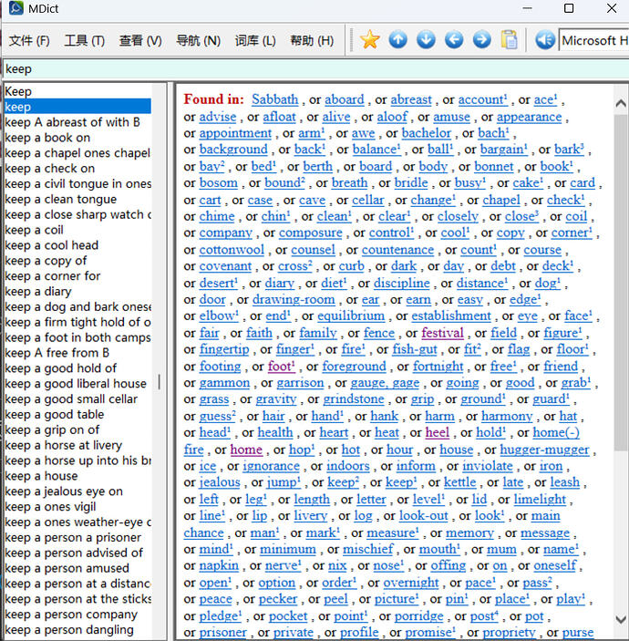Viewport: 629px width, 641px height.
Task: Click the definition pane scroll up arrow
Action: [621, 103]
